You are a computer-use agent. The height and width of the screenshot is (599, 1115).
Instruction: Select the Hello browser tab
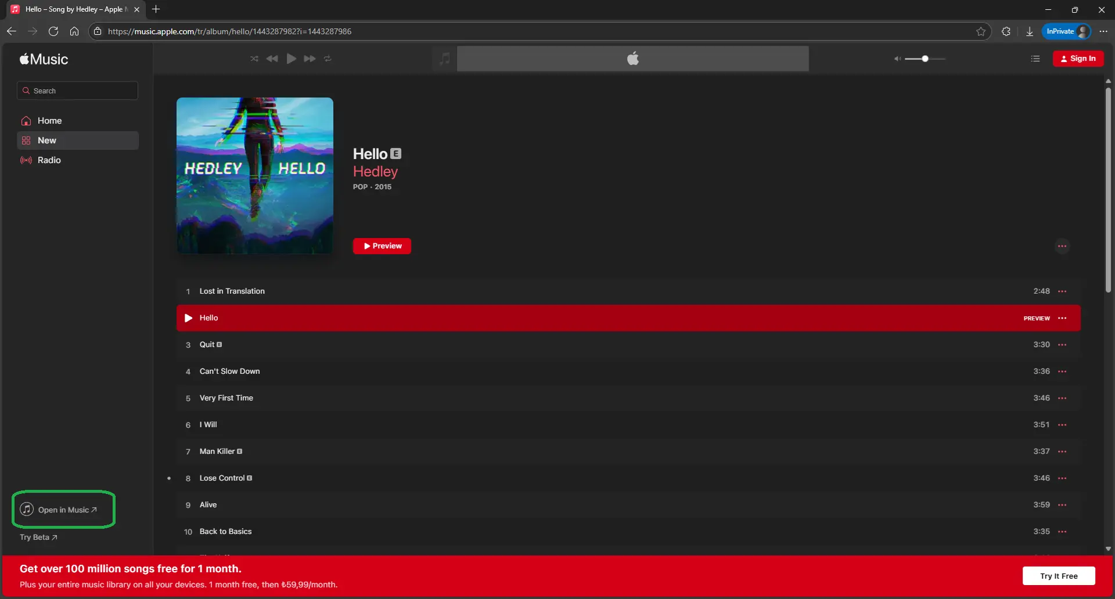coord(75,9)
